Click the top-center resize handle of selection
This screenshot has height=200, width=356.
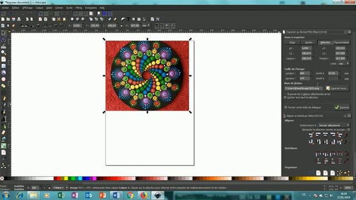point(147,39)
